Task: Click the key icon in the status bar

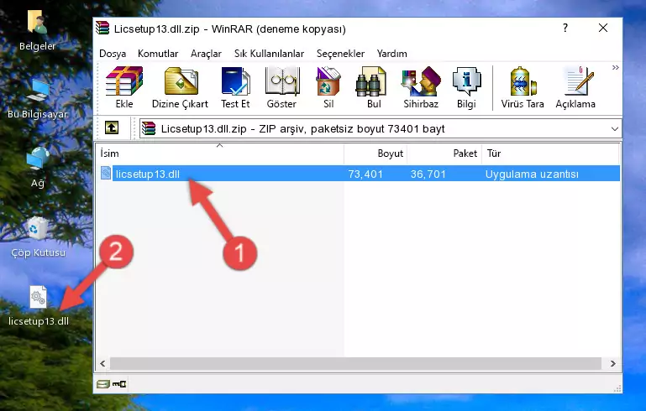Action: pos(119,384)
